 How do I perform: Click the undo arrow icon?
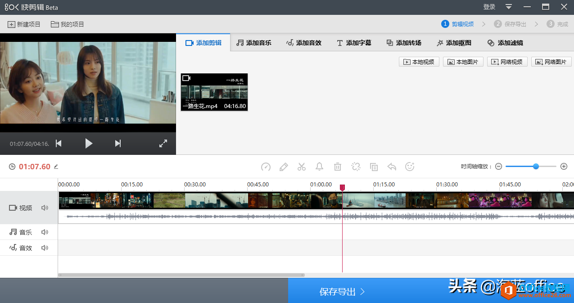point(392,167)
